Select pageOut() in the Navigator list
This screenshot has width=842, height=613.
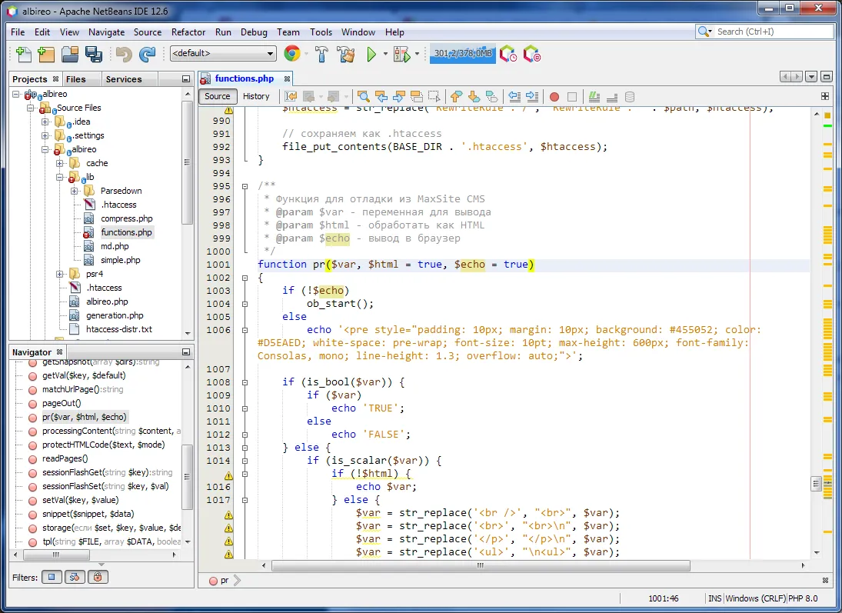(x=62, y=403)
